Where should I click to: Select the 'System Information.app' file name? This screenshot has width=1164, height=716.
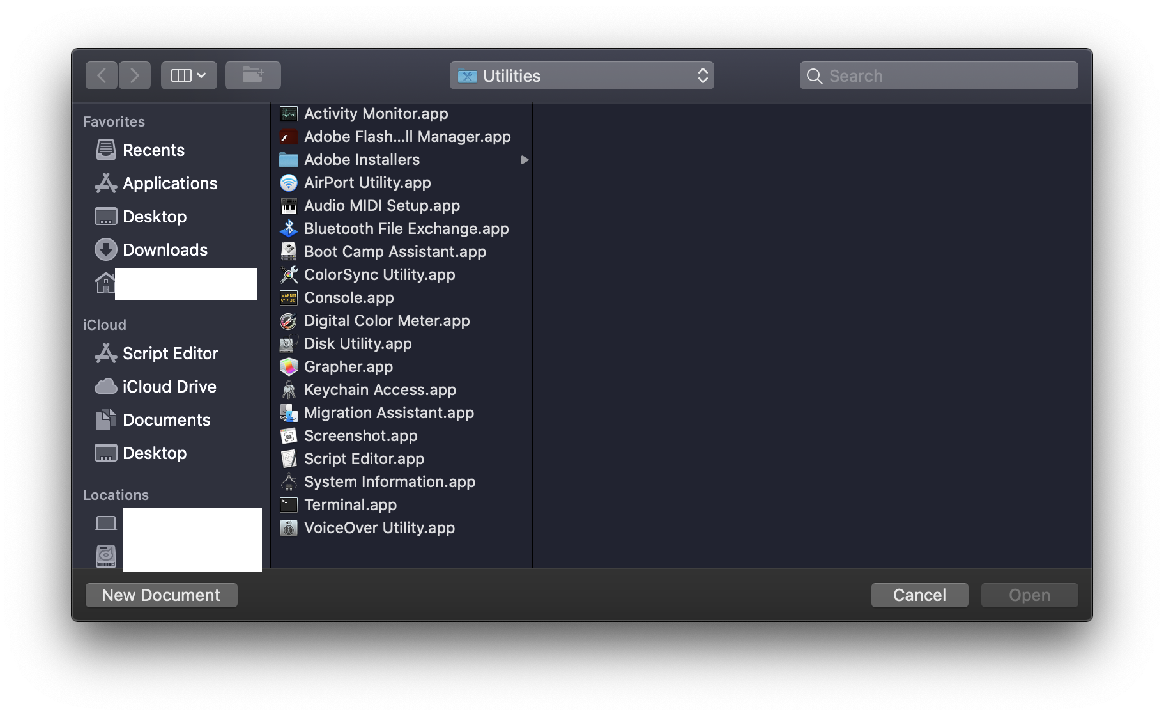click(x=390, y=482)
